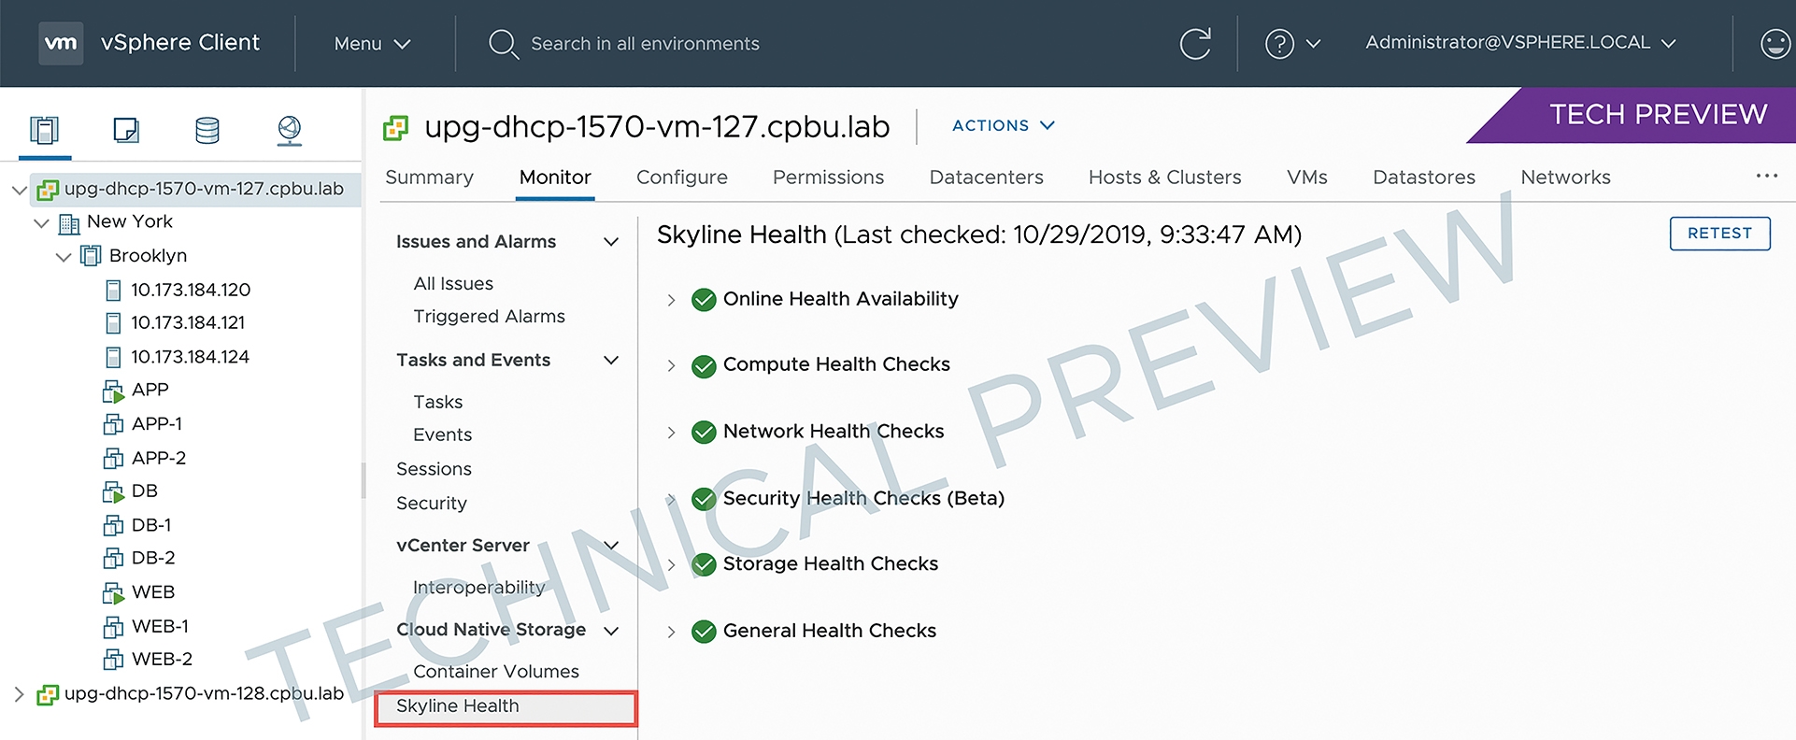Collapse the Issues and Alarms section

click(x=611, y=242)
